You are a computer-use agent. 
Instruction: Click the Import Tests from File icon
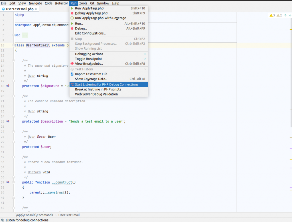[x=72, y=74]
